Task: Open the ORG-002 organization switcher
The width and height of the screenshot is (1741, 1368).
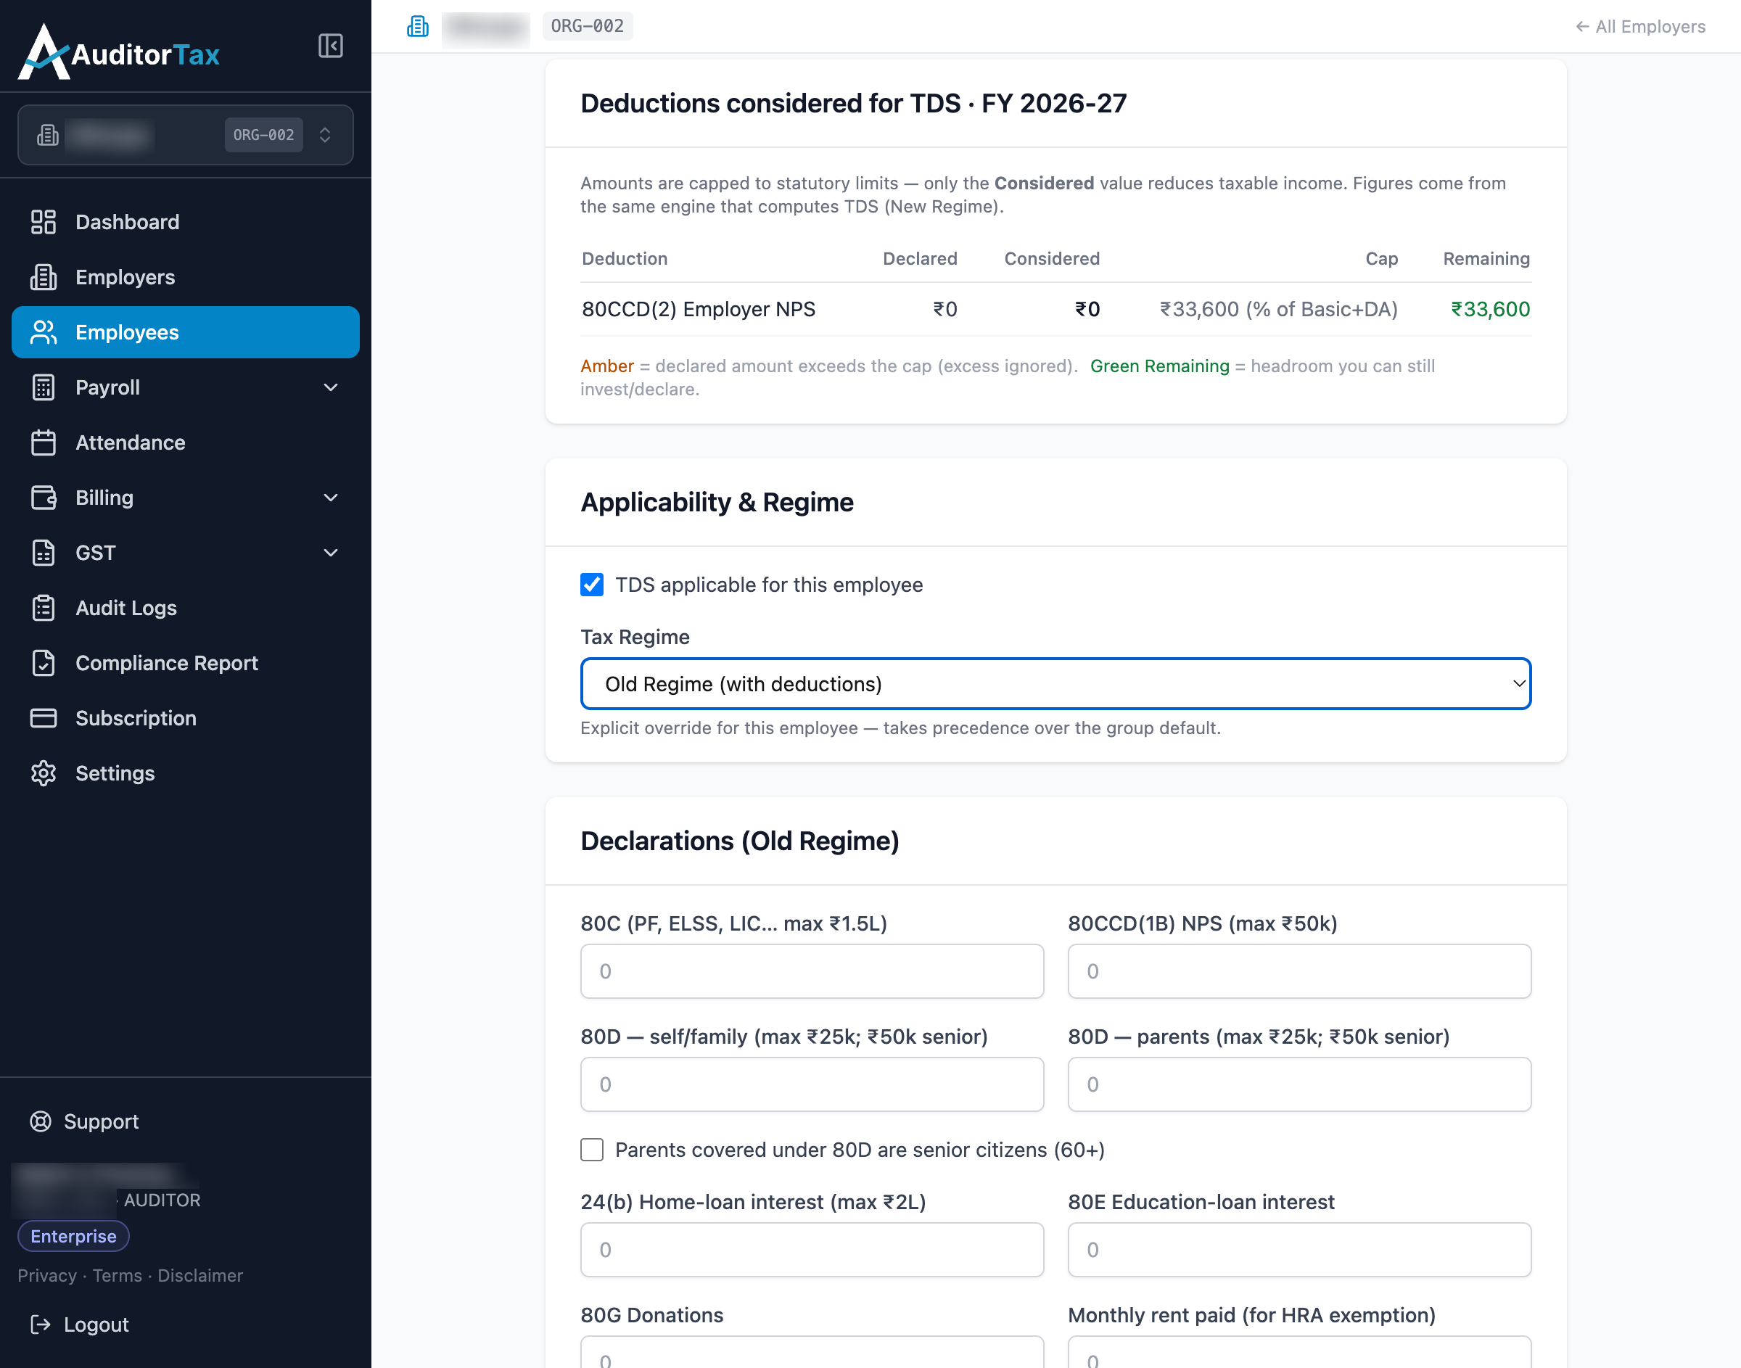Action: click(185, 135)
